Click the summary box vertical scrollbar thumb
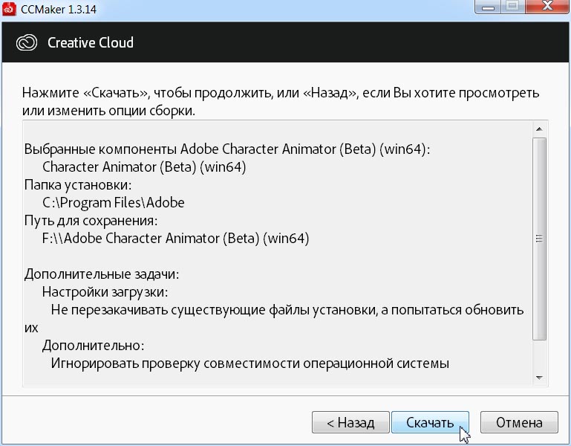Screen dimensions: 571x446 point(539,238)
